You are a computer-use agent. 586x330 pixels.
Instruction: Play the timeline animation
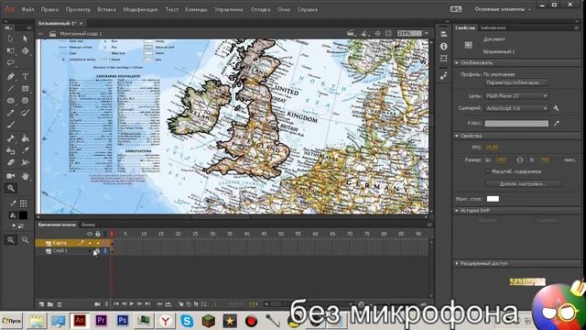pos(132,304)
